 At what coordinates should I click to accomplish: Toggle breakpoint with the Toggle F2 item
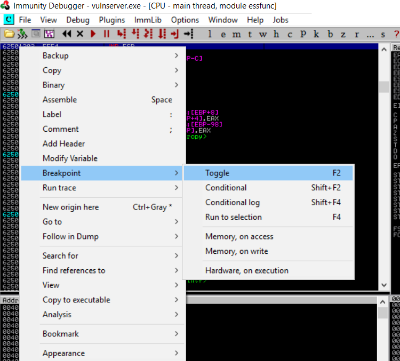tap(268, 173)
